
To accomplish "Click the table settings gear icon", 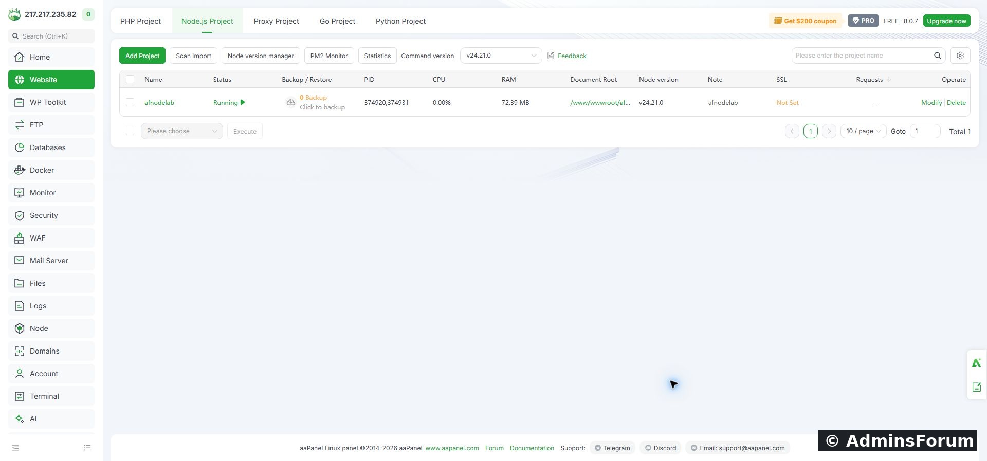I will coord(960,56).
